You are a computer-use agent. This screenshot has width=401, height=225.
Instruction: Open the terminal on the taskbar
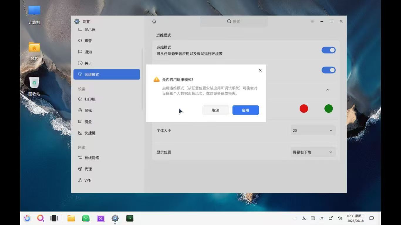[x=130, y=218]
